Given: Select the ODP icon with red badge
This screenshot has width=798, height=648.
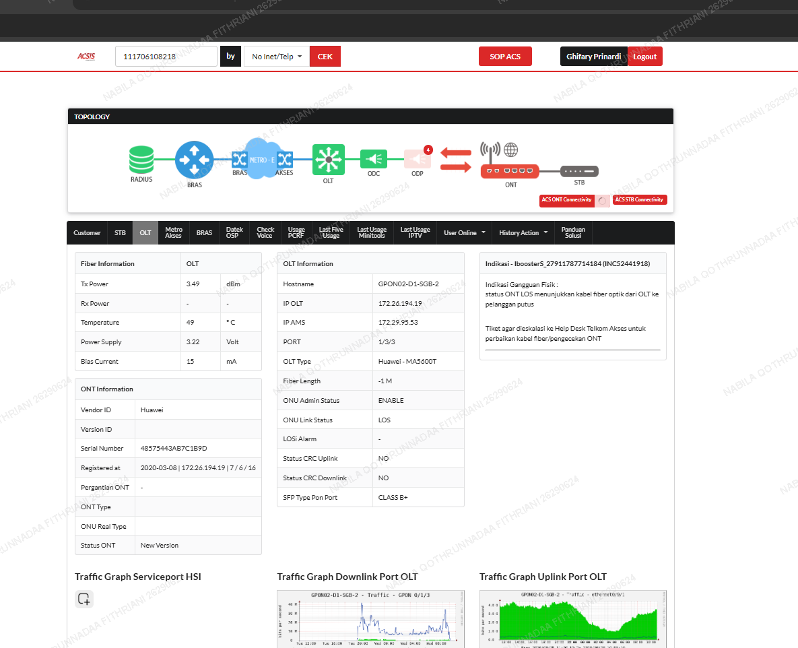Looking at the screenshot, I should click(418, 158).
